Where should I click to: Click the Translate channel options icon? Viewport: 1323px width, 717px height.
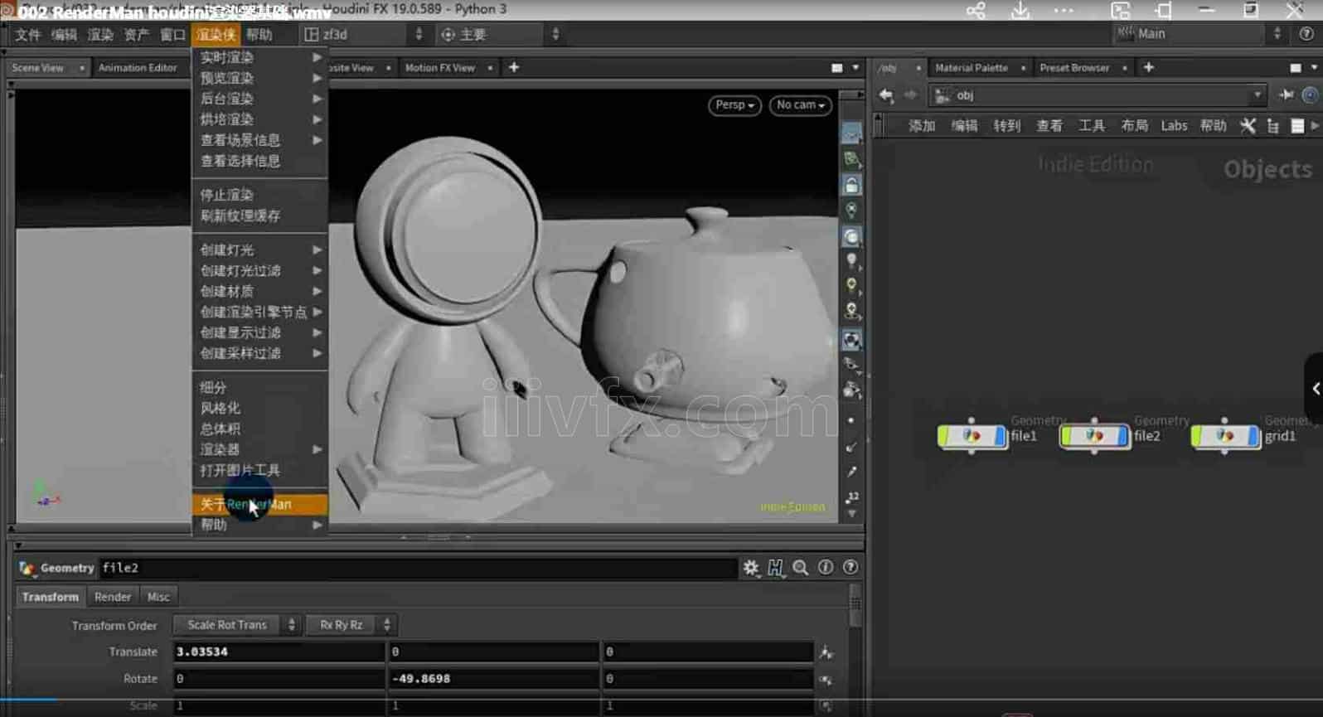pos(826,652)
